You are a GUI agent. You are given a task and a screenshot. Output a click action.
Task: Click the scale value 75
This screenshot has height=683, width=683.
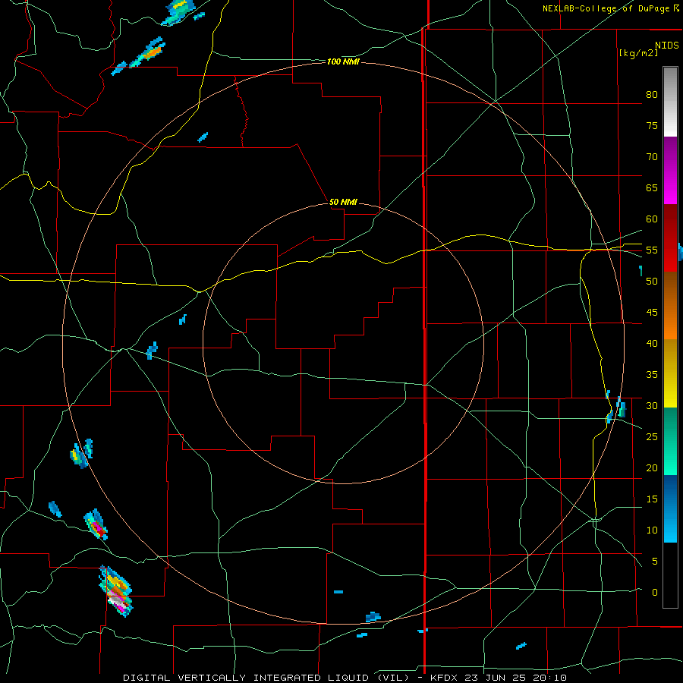(652, 125)
